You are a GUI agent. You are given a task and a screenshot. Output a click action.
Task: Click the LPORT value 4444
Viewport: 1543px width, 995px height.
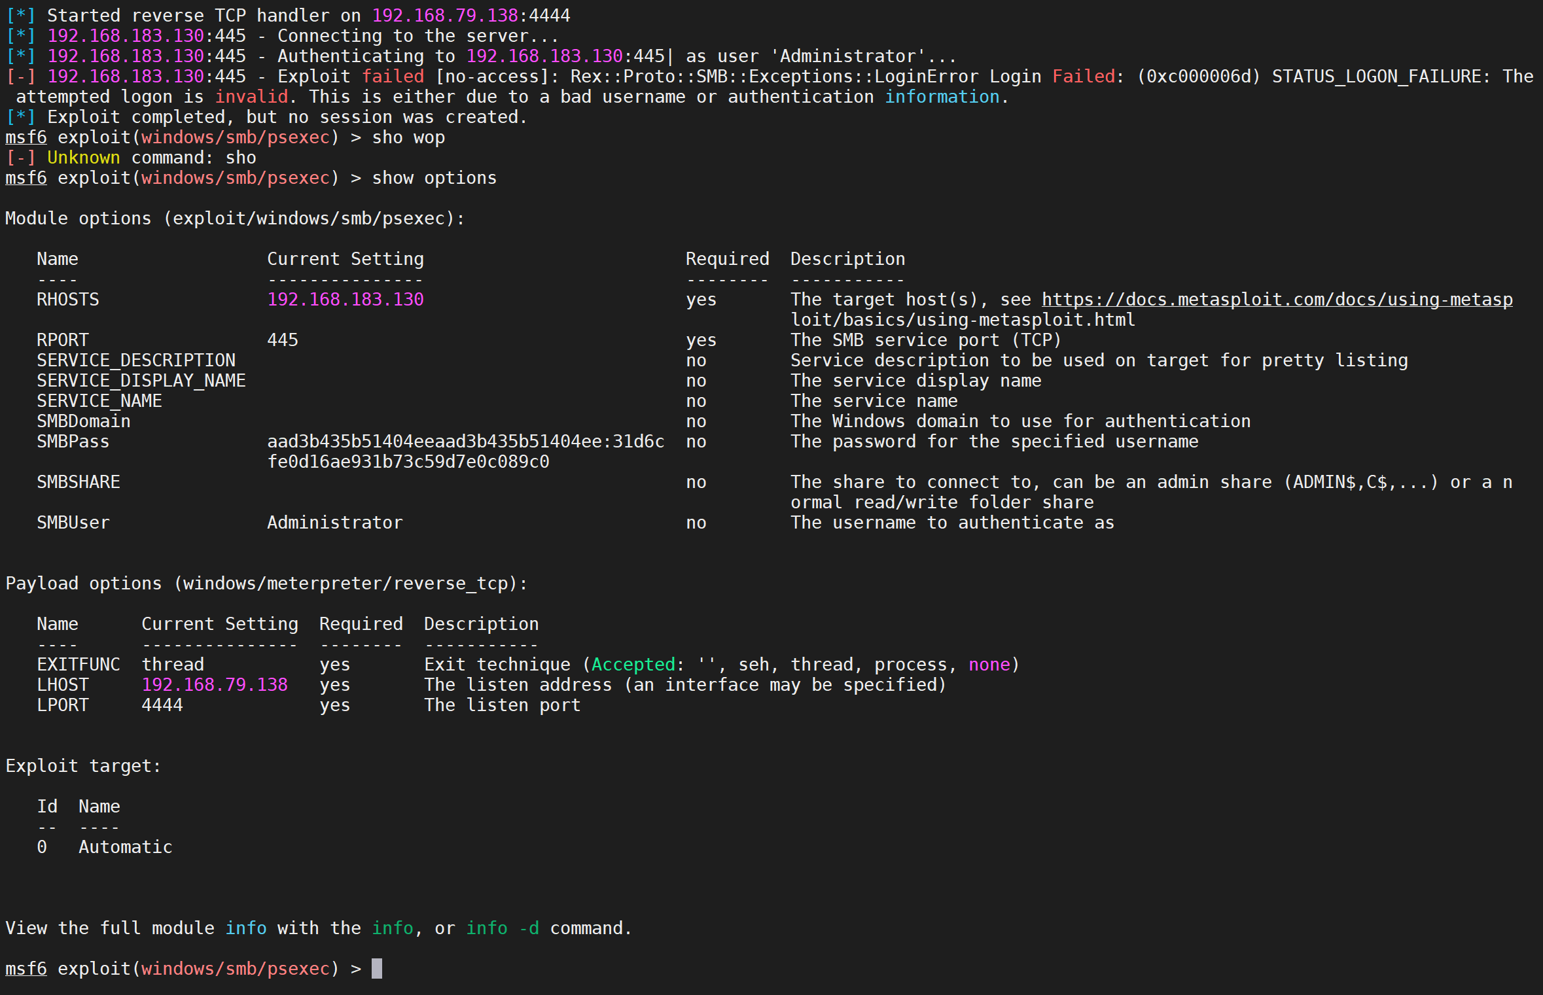(x=162, y=705)
